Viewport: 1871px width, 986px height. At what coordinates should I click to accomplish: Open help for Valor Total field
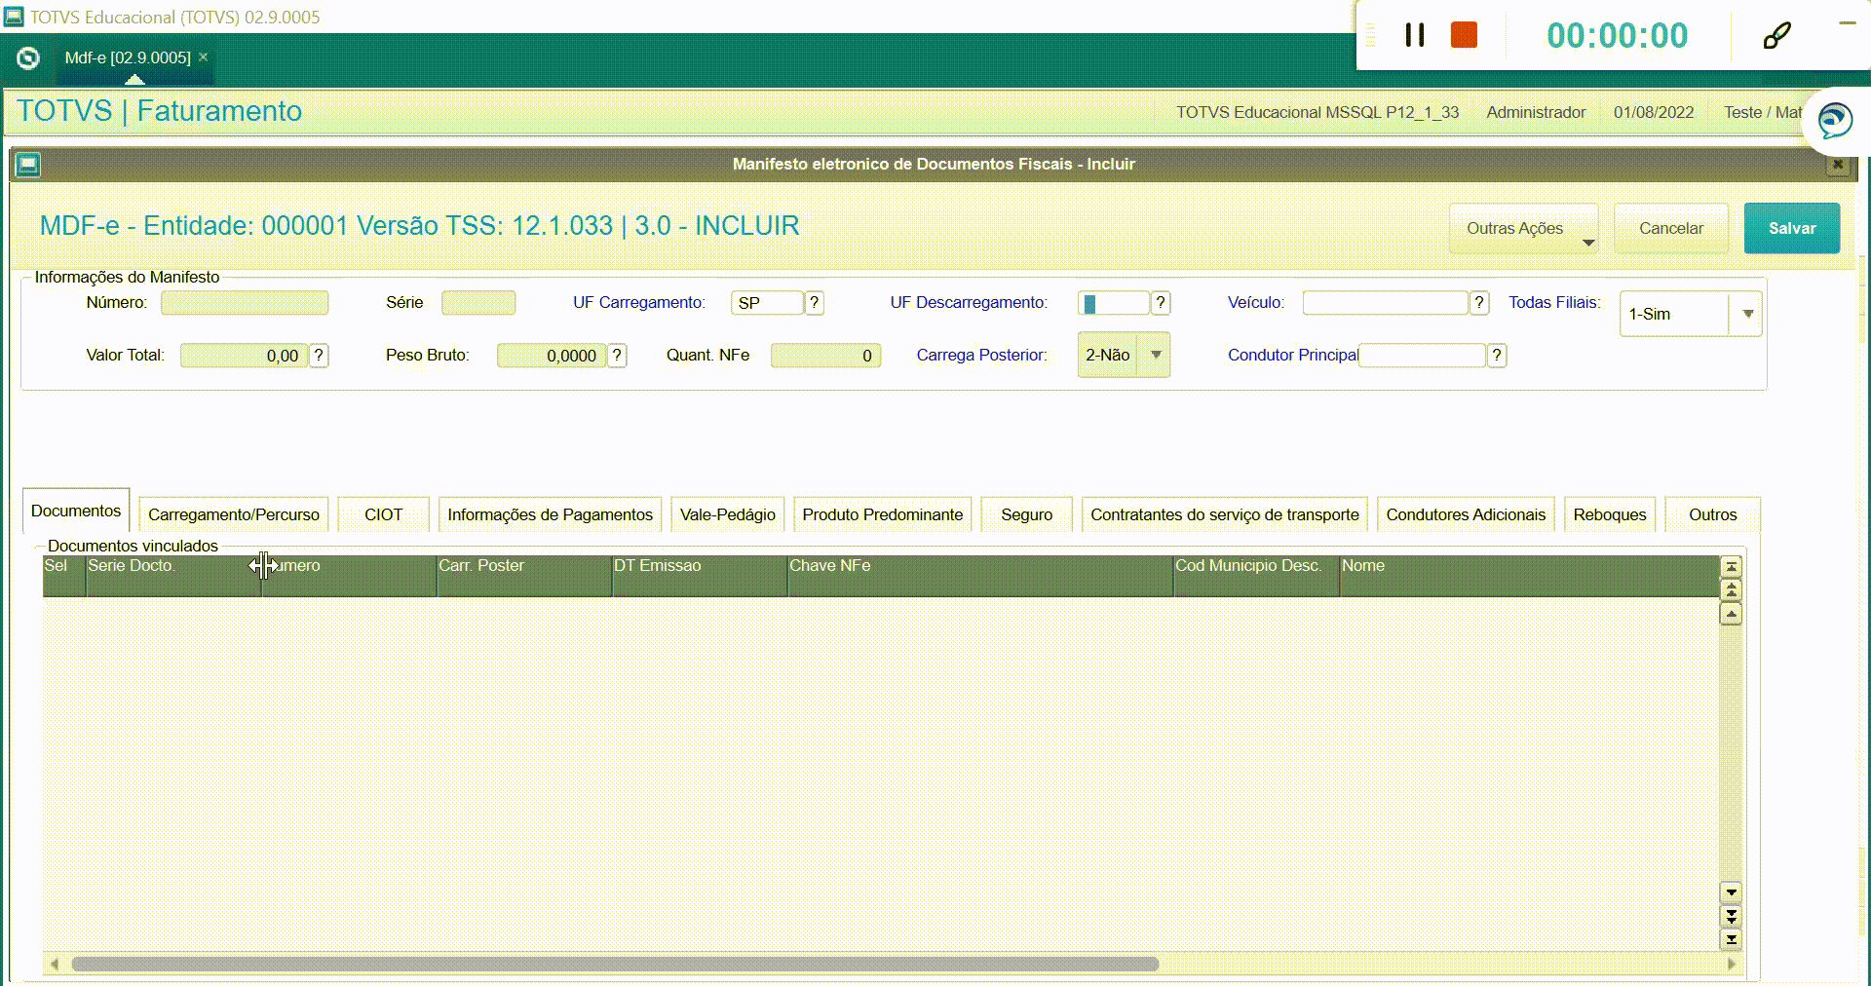pos(319,356)
